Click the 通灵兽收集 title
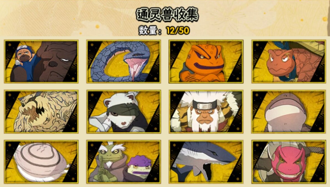This screenshot has width=330, height=187. [167, 15]
